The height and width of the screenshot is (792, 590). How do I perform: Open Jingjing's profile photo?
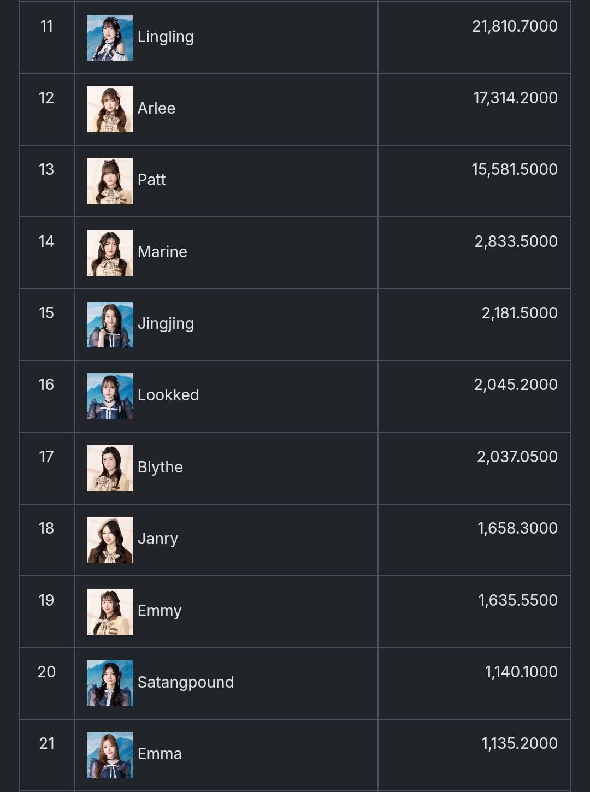click(110, 324)
